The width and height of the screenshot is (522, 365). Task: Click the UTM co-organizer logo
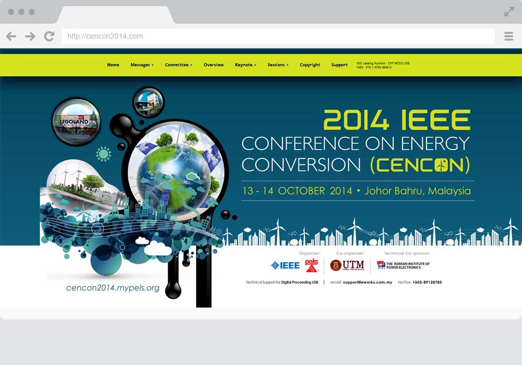coord(347,265)
